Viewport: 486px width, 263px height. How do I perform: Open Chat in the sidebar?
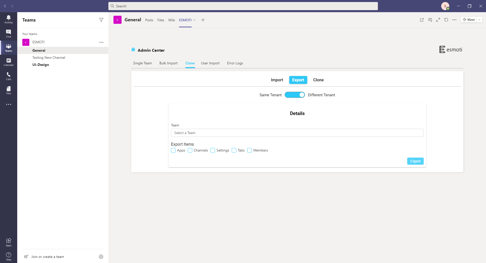[x=9, y=33]
